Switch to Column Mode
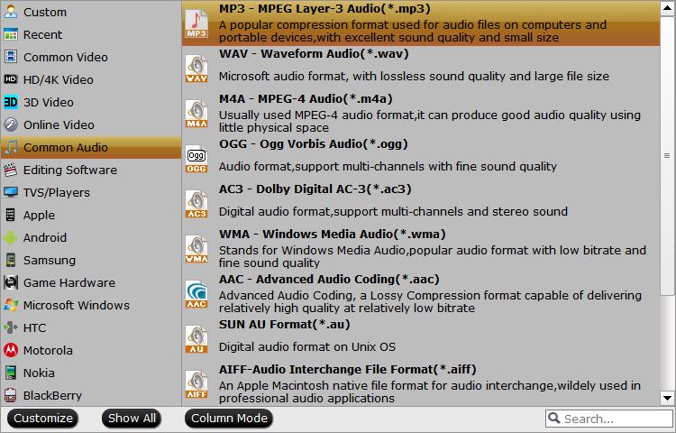This screenshot has width=676, height=433. (229, 419)
